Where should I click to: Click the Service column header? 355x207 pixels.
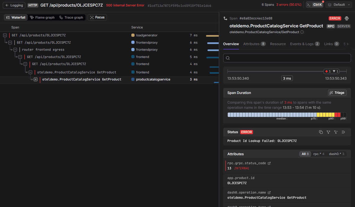137,27
